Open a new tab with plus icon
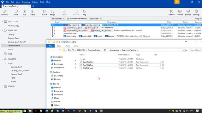This screenshot has height=113, width=202. click(33, 6)
